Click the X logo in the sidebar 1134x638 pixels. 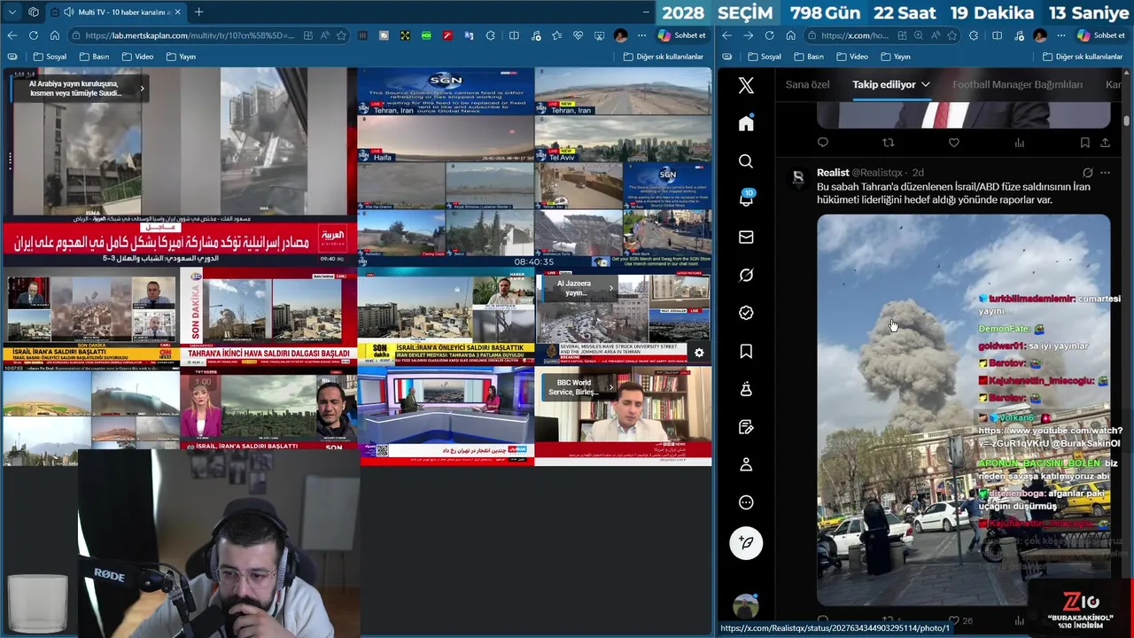point(746,85)
